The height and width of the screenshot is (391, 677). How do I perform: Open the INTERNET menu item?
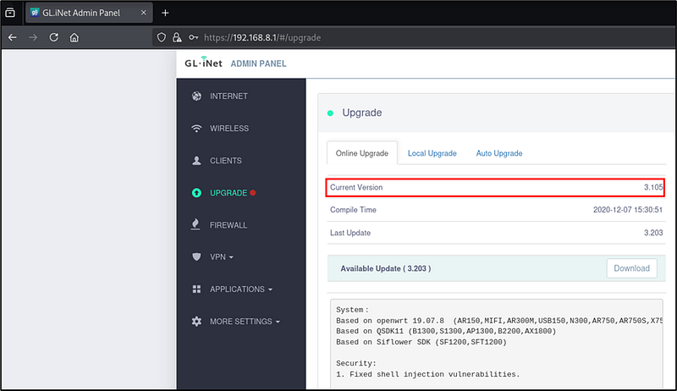pyautogui.click(x=228, y=96)
